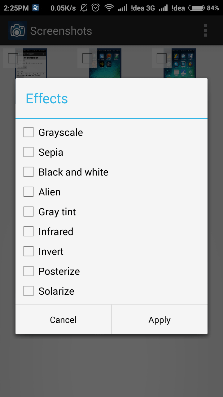
Task: Tap the alarm clock status icon
Action: [x=96, y=8]
